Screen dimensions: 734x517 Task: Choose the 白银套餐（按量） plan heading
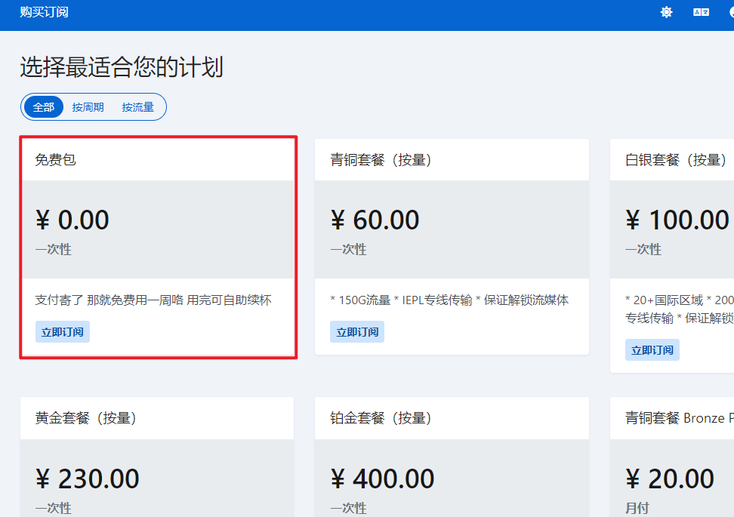tap(676, 160)
